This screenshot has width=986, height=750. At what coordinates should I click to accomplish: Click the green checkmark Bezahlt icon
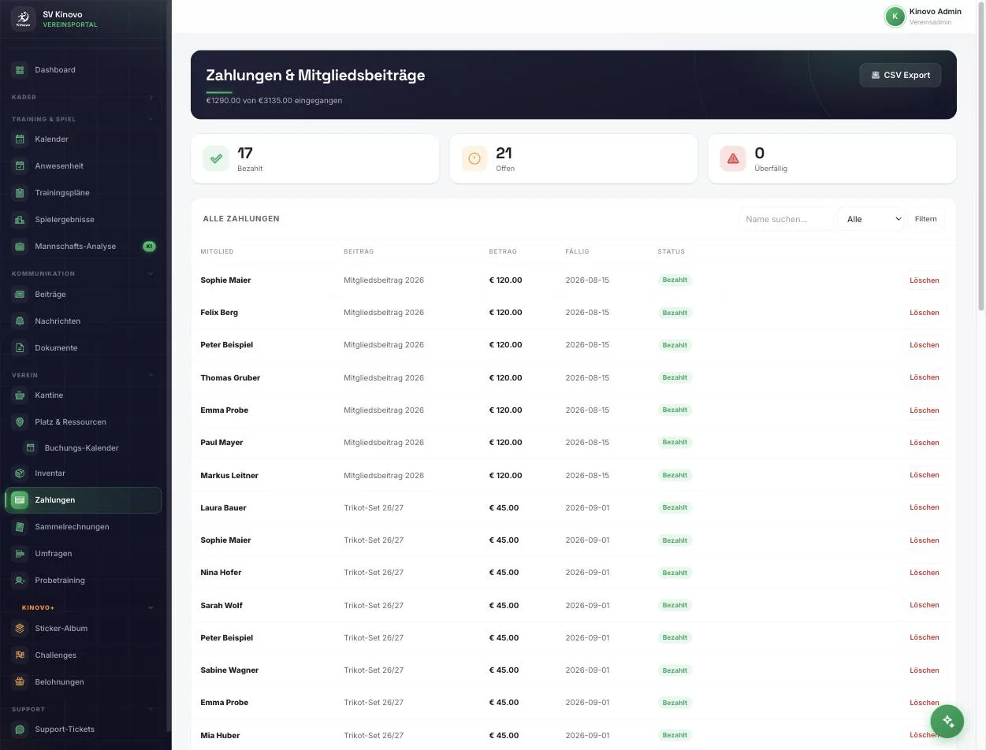(x=216, y=158)
